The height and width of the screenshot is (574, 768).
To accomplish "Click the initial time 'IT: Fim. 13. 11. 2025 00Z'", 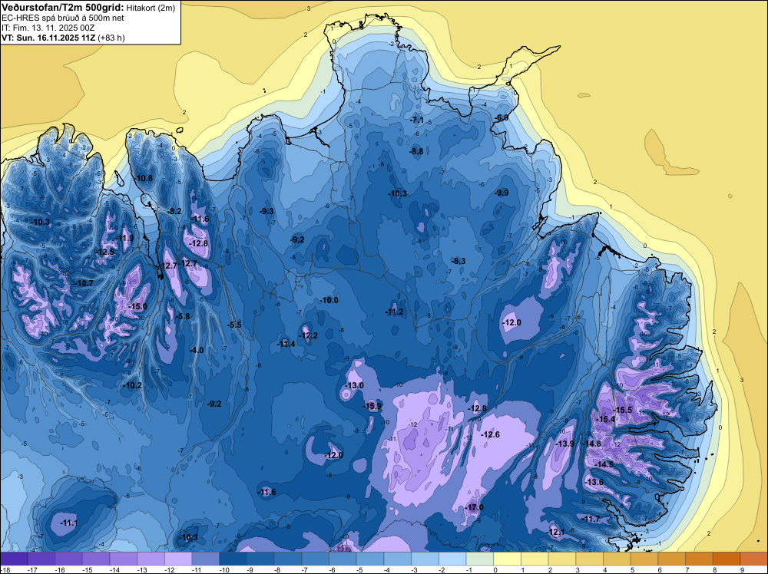I will click(48, 28).
